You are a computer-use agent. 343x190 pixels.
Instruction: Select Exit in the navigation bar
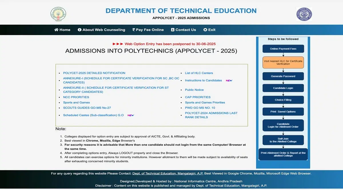pyautogui.click(x=210, y=30)
